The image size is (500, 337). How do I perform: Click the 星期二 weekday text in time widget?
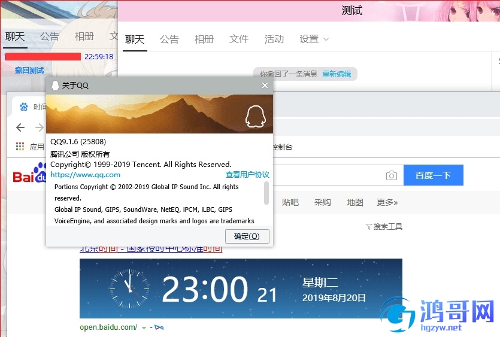(320, 283)
